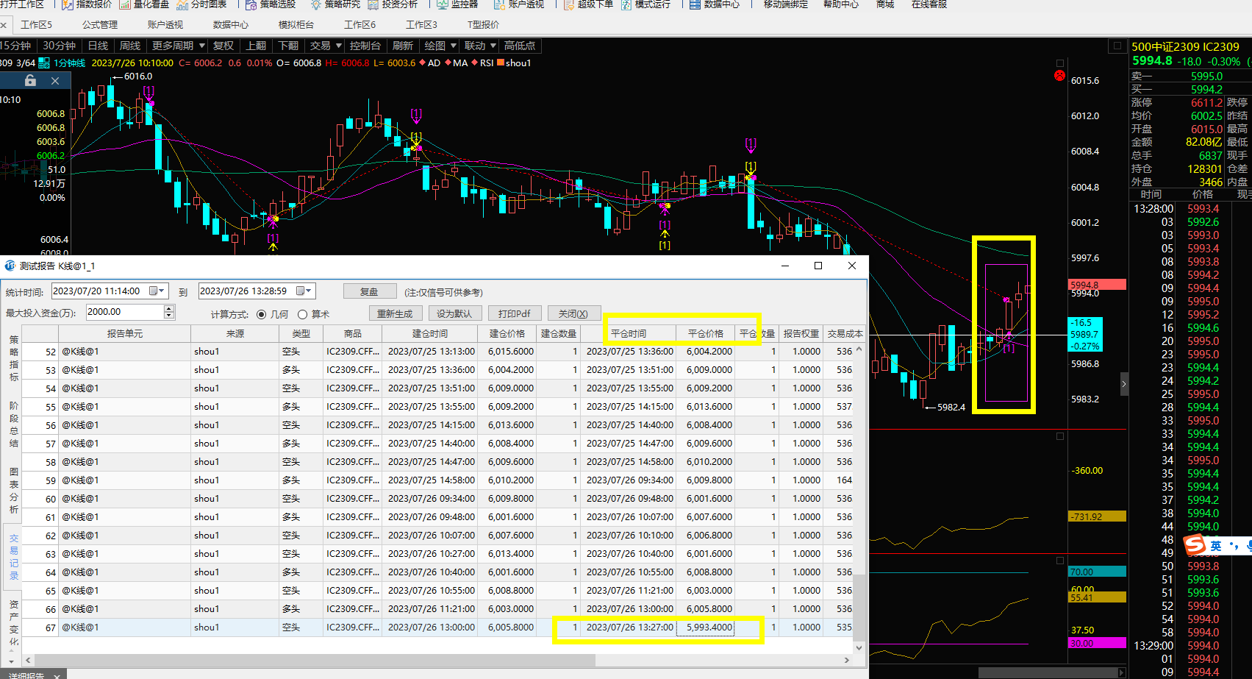Click the 关闭(X) button
This screenshot has width=1252, height=679.
click(x=573, y=313)
